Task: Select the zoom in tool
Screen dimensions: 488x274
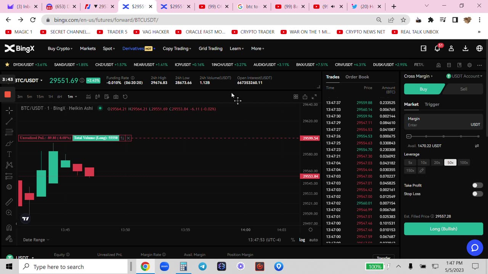Action: pyautogui.click(x=9, y=213)
